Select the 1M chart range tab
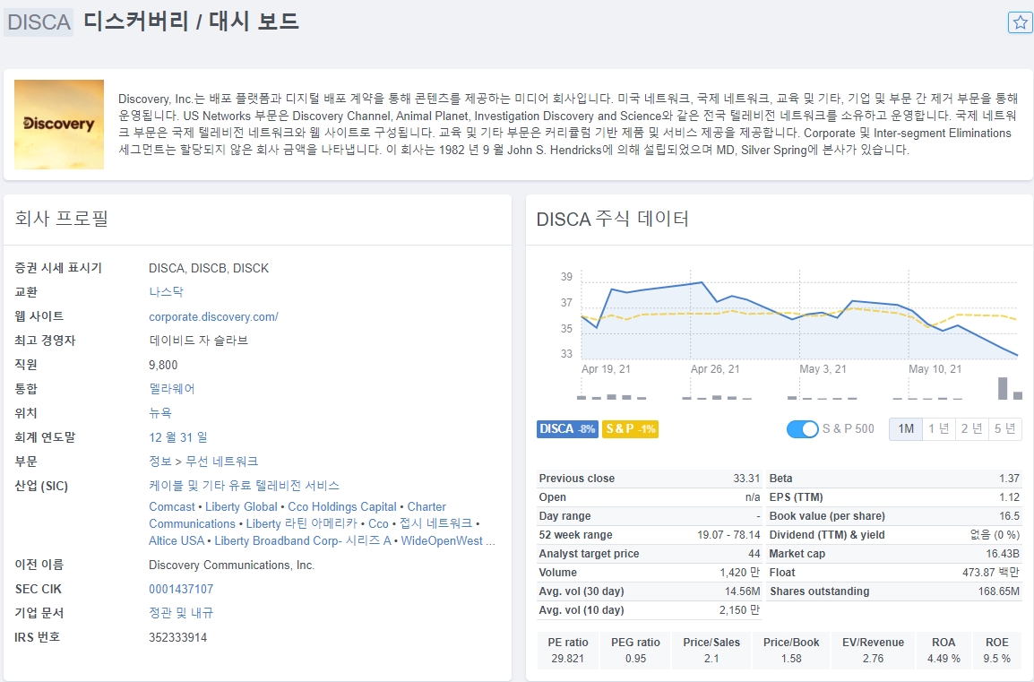The width and height of the screenshot is (1034, 682). [x=905, y=428]
